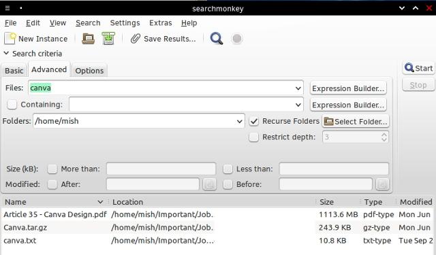Viewport: 436px width, 255px height.
Task: Click the green save/export toolbar icon
Action: [x=108, y=39]
